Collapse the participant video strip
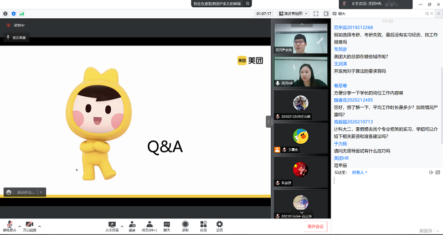This screenshot has height=235, width=443. click(x=269, y=122)
